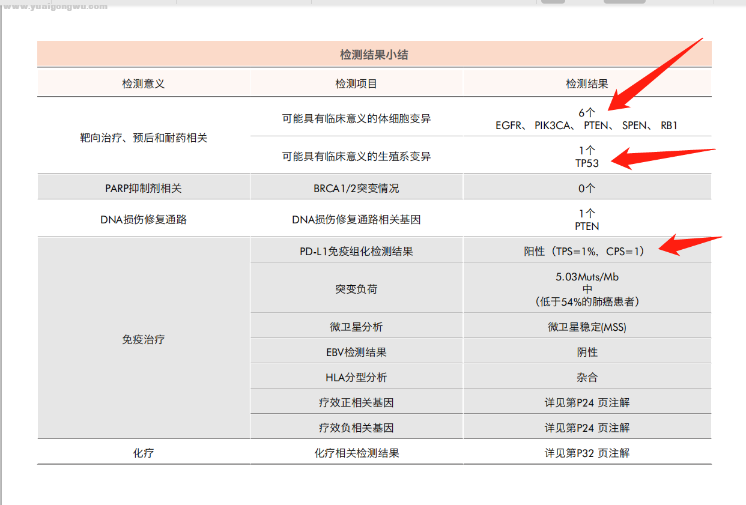
Task: Select the 杂合 HLA result
Action: point(587,378)
